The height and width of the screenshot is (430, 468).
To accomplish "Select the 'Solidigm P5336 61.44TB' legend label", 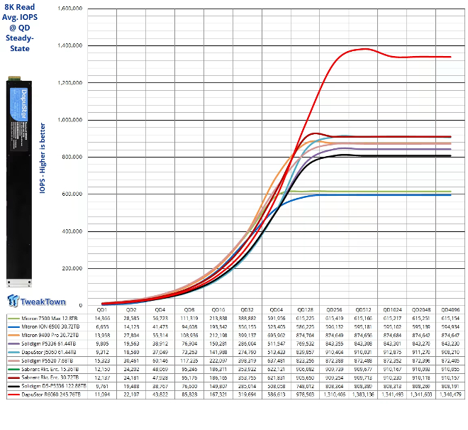I will coord(49,343).
